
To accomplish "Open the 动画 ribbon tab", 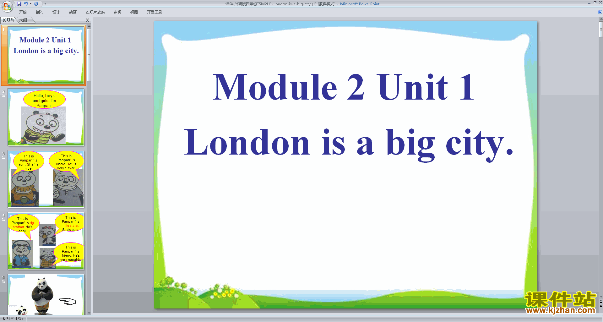I will point(73,12).
